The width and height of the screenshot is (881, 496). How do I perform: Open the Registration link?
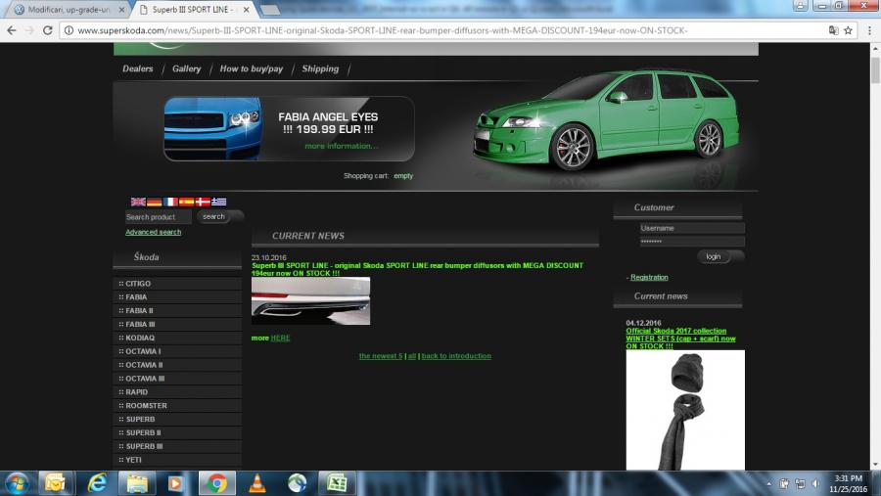649,277
